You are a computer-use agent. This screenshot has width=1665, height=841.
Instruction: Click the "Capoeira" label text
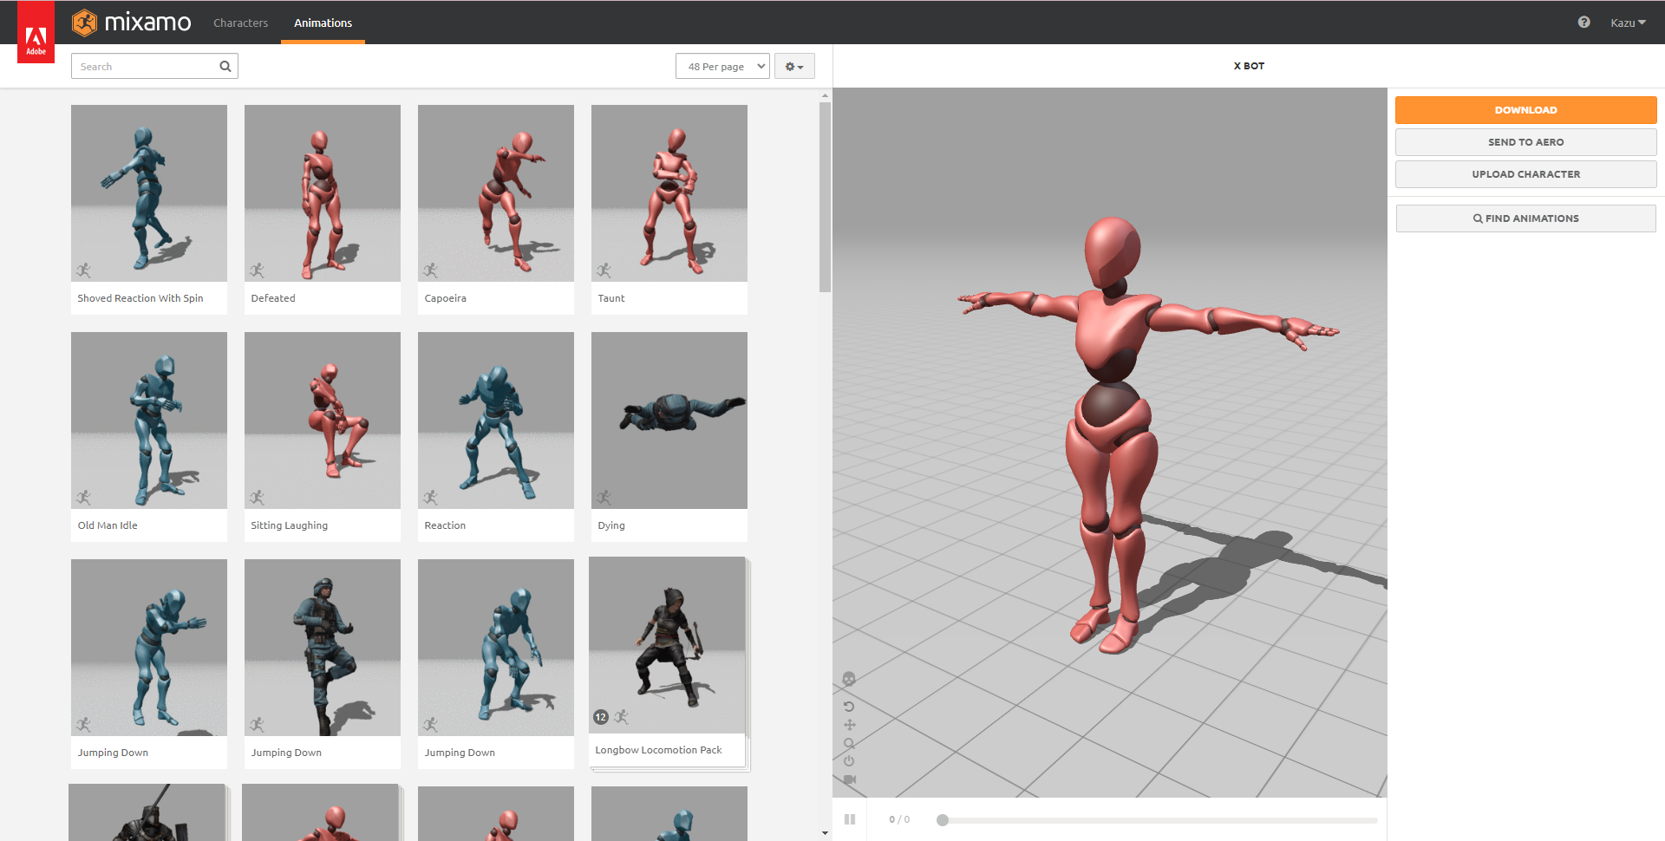pos(446,298)
